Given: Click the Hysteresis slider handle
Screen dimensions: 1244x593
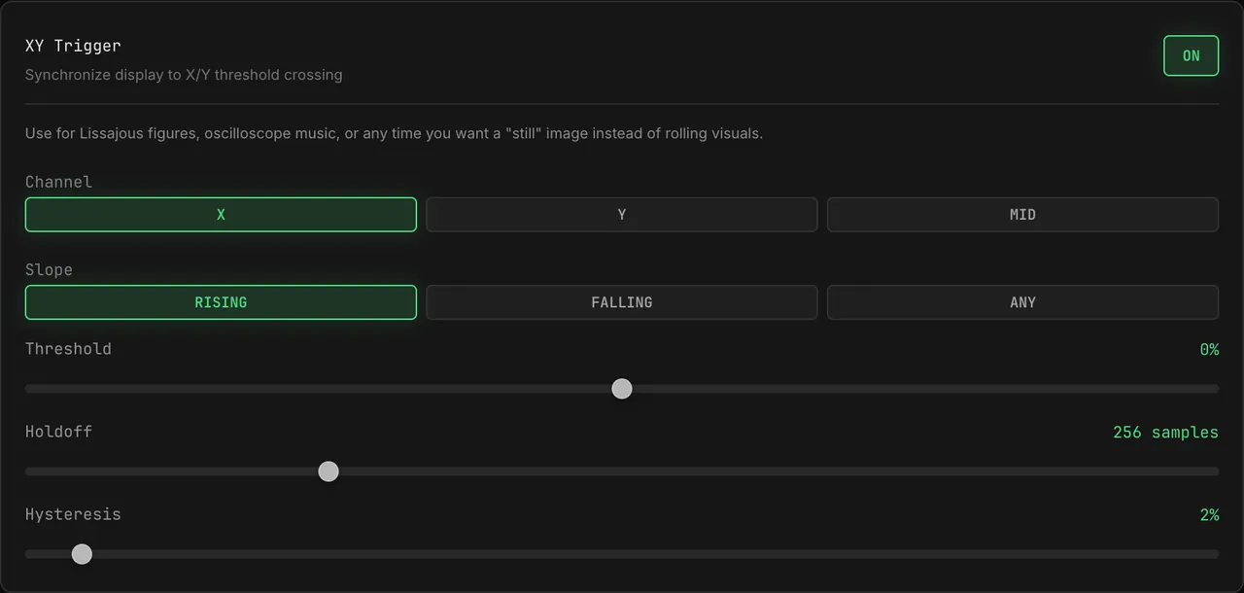Looking at the screenshot, I should click(x=82, y=554).
